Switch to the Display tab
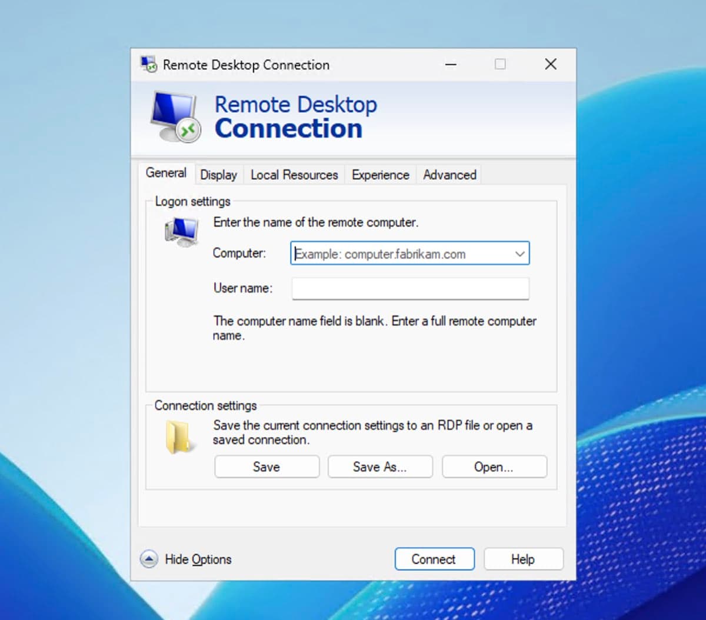Viewport: 706px width, 620px height. (218, 174)
